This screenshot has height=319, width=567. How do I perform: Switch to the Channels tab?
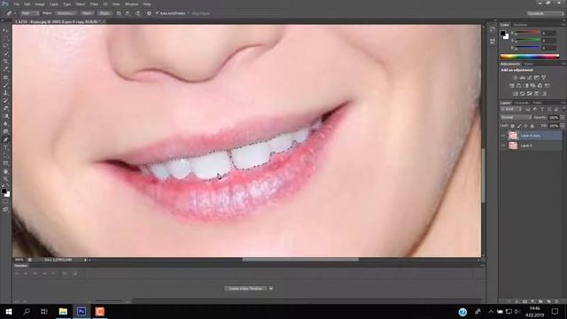(x=522, y=103)
